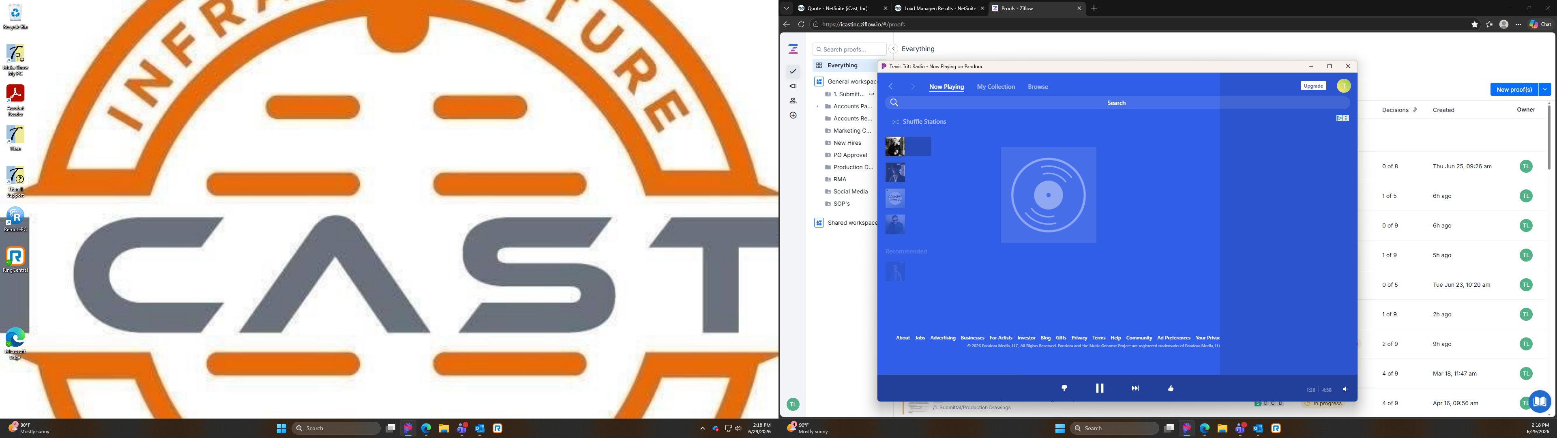Go back in Pandora navigation
The width and height of the screenshot is (1557, 438).
890,86
